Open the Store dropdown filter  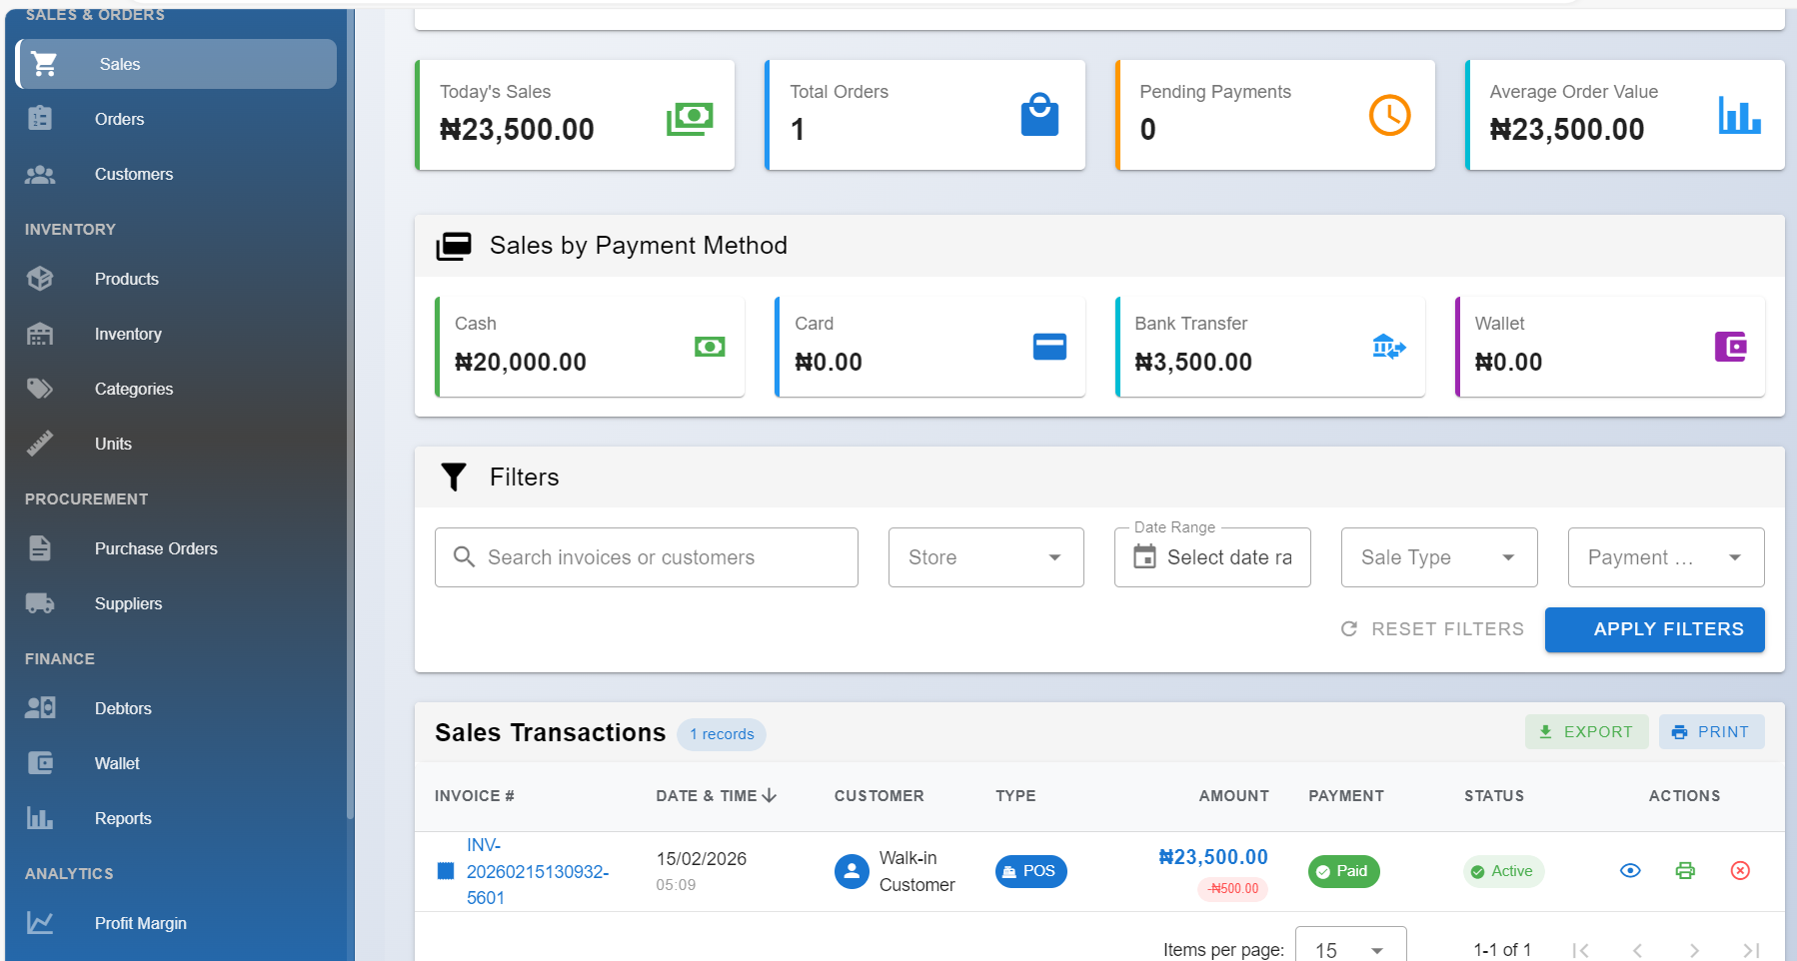pyautogui.click(x=985, y=557)
